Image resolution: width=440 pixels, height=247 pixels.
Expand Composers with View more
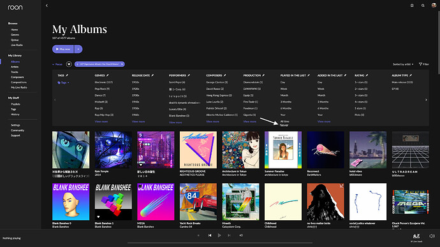212,122
